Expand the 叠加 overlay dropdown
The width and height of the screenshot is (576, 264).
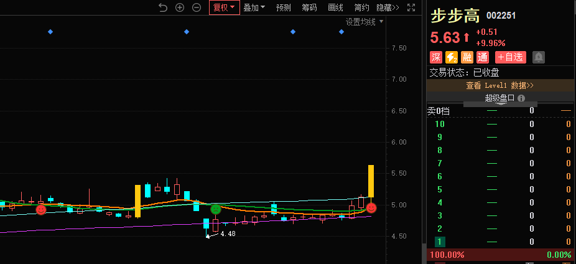[x=254, y=7]
